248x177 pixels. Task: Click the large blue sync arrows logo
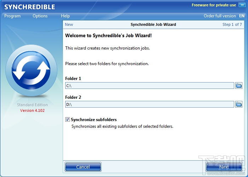tap(31, 70)
